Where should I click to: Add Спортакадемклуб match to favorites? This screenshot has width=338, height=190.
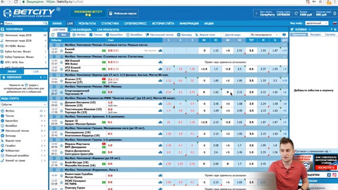[61, 92]
